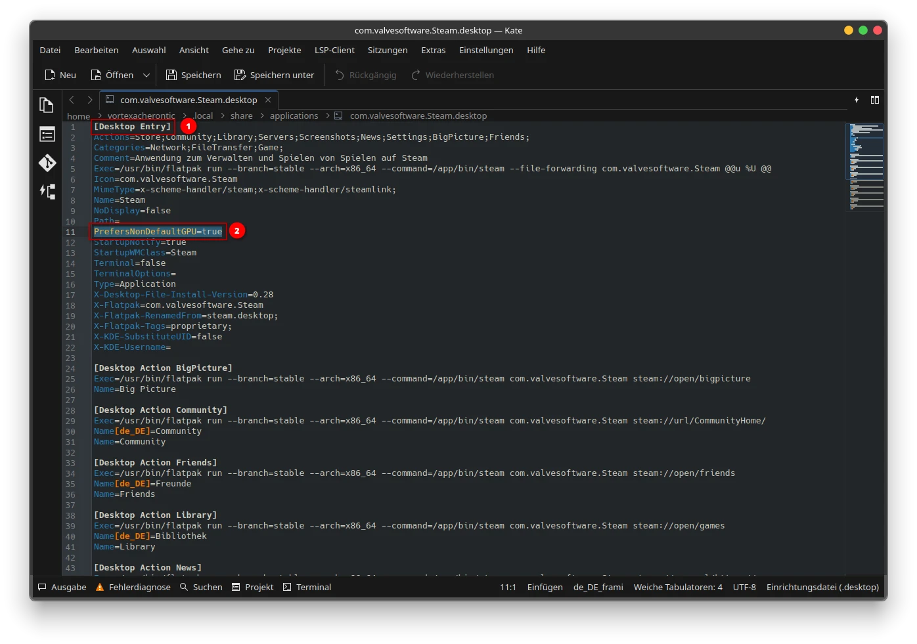Click the Speichern toolbar button
The width and height of the screenshot is (917, 644).
(x=193, y=75)
